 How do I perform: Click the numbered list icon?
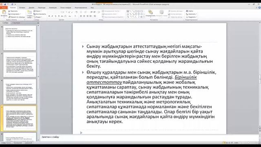(x=86, y=12)
